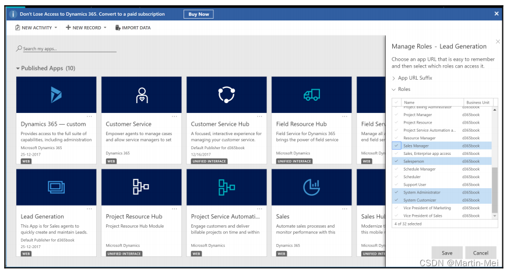Open more options for Project Resource Hub tile
Image resolution: width=507 pixels, height=272 pixels.
(x=174, y=209)
